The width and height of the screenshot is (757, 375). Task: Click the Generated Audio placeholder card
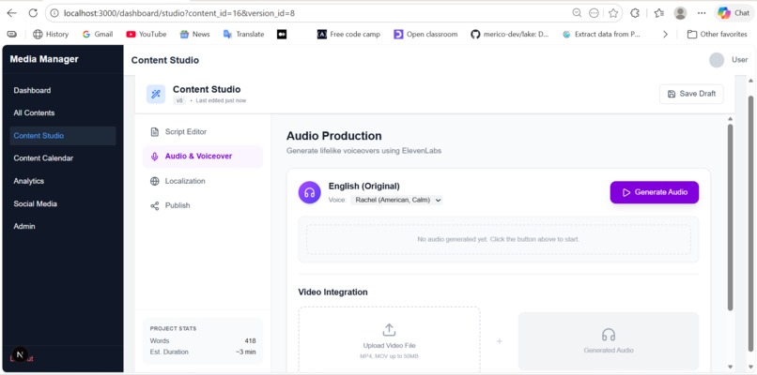[x=609, y=341]
